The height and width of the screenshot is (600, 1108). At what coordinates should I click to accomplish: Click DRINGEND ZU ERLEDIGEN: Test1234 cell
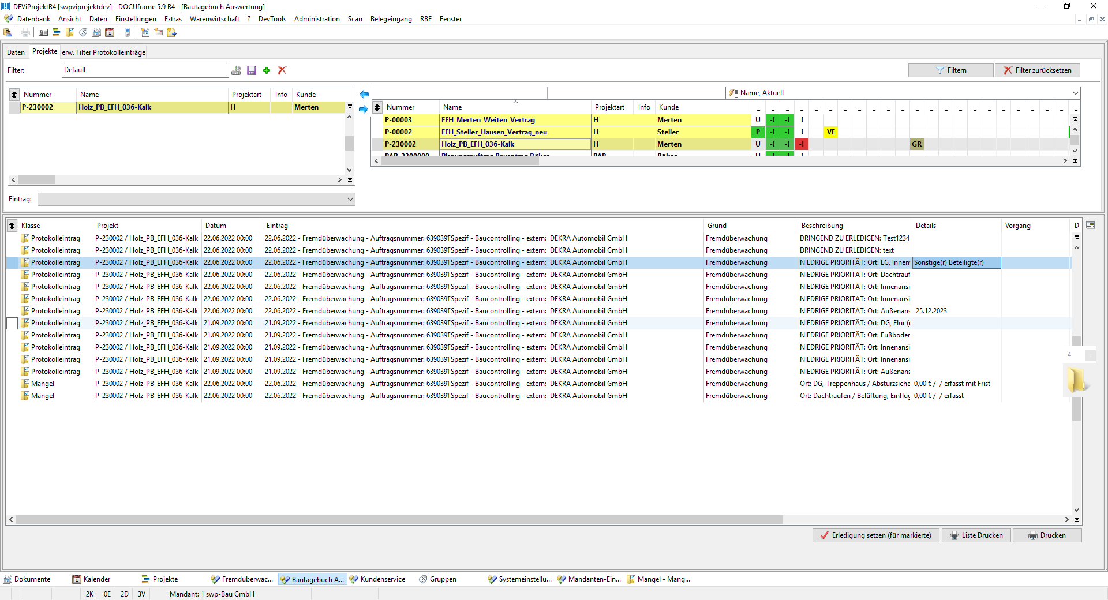click(x=854, y=238)
